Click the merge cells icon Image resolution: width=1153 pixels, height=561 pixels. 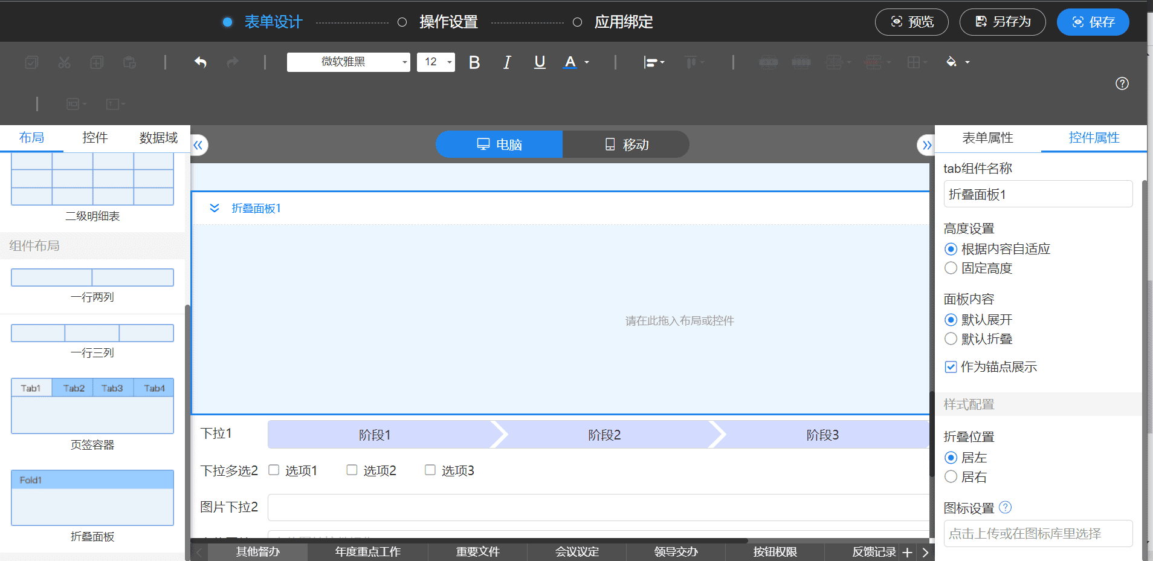(769, 62)
